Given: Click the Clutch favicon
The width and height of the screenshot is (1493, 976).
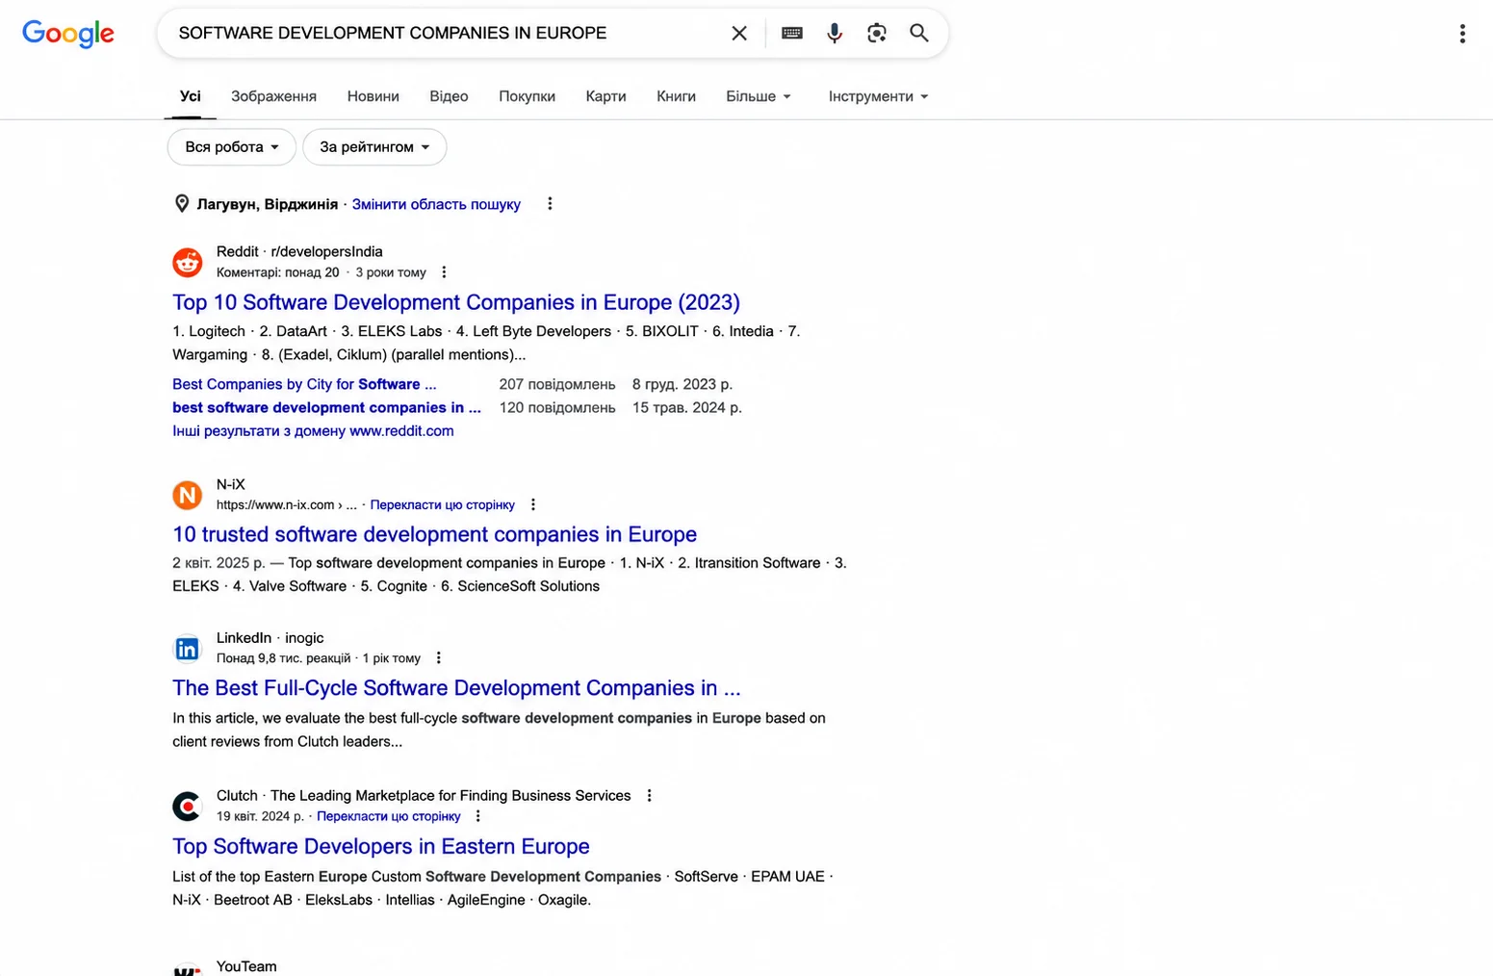Looking at the screenshot, I should pyautogui.click(x=188, y=807).
